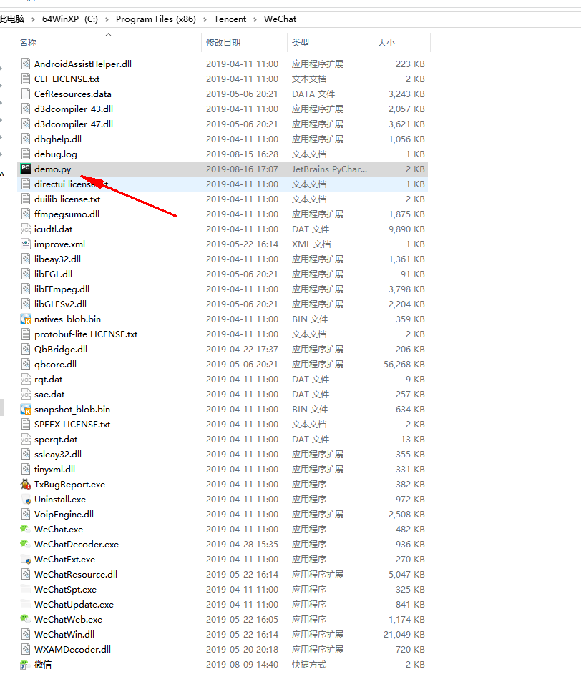Select the file SPEEX LICENSE.txt
Image resolution: width=581 pixels, height=679 pixels.
72,425
